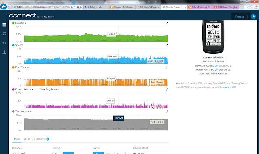Switch to Blogger: Bill's Mississippi browser tab
Image resolution: width=259 pixels, height=154 pixels.
(x=122, y=7)
